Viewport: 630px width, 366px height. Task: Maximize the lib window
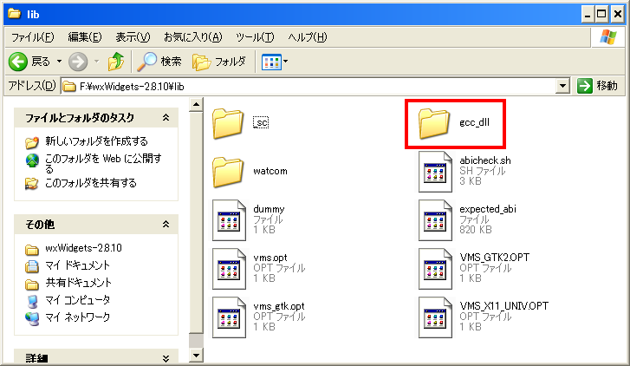coord(602,15)
